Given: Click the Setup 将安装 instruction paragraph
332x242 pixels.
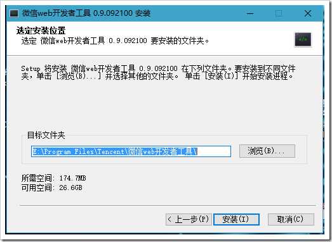Looking at the screenshot, I should point(158,72).
